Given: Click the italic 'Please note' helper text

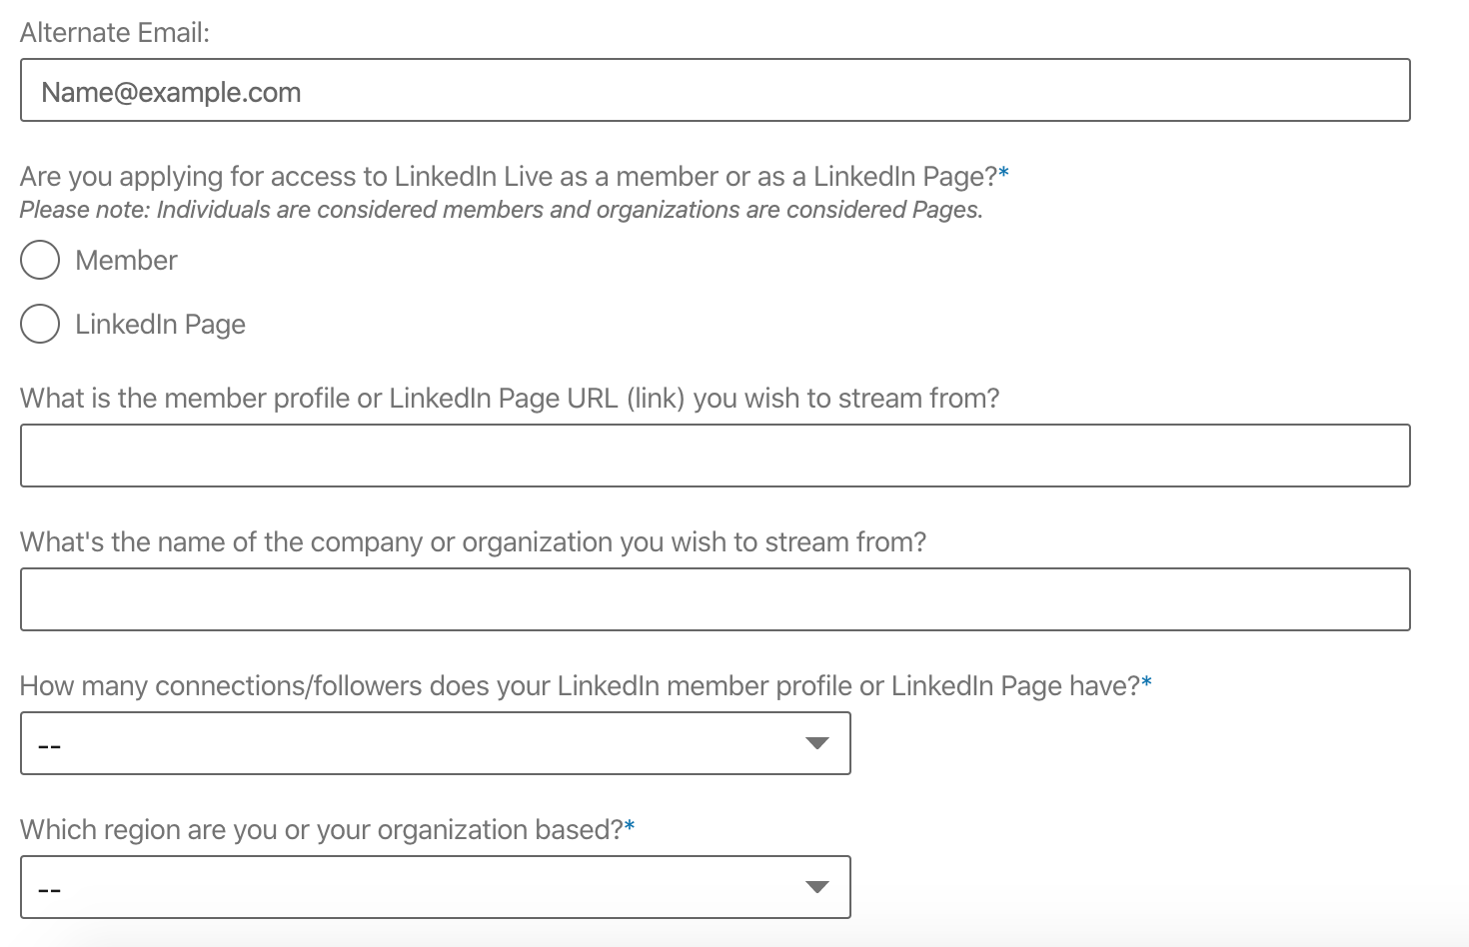Looking at the screenshot, I should coord(501,210).
